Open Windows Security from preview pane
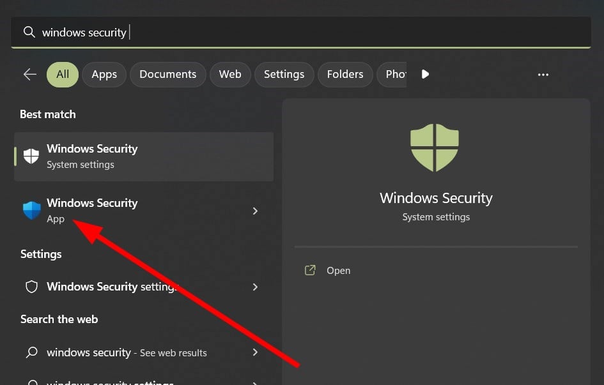Image resolution: width=604 pixels, height=385 pixels. (x=339, y=270)
